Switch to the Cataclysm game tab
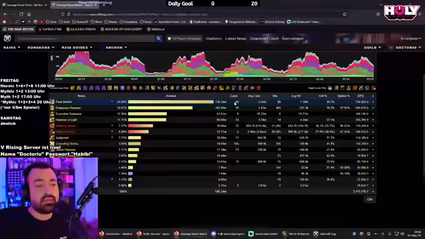The height and width of the screenshot is (239, 425). (x=50, y=29)
